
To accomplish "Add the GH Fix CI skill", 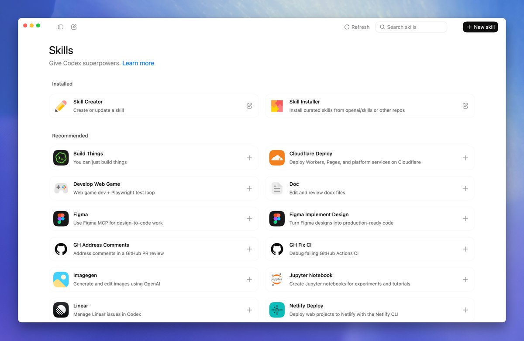I will pos(465,249).
